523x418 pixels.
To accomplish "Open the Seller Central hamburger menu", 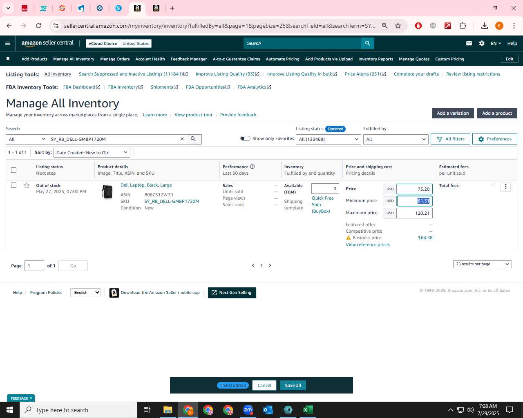I will click(x=8, y=43).
